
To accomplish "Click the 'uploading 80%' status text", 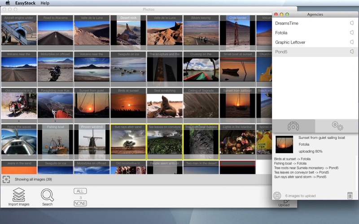I will click(310, 151).
